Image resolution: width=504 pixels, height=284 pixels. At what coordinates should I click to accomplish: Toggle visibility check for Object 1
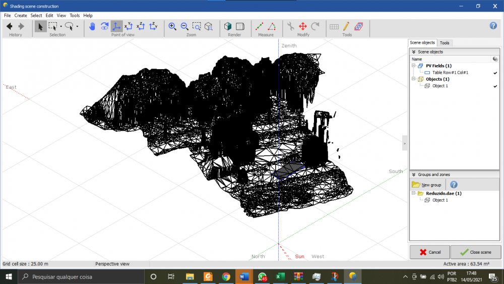click(x=495, y=86)
